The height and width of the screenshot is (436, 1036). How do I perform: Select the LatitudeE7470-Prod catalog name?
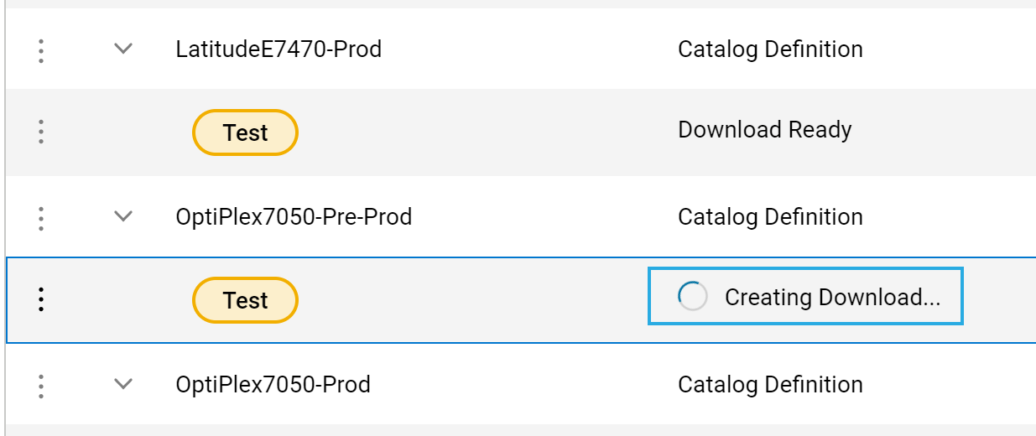(x=279, y=49)
